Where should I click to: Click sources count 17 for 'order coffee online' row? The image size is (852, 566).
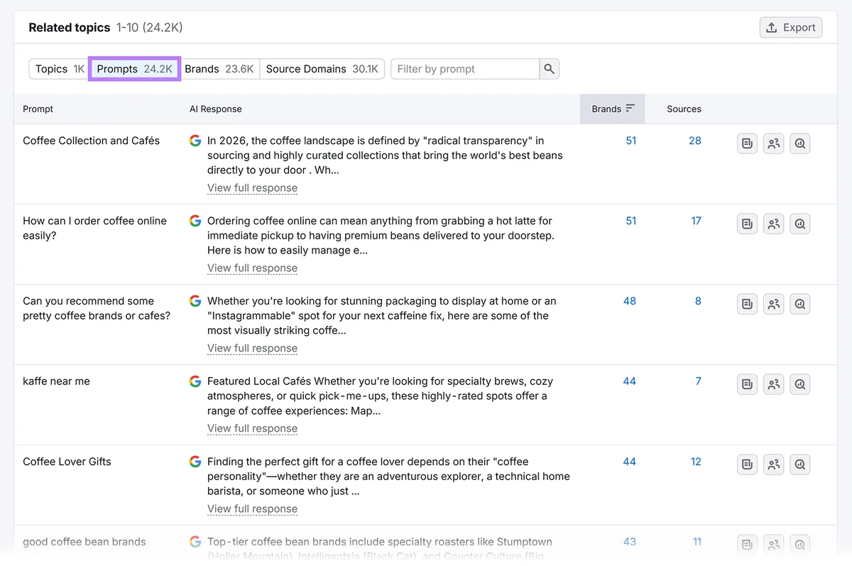pyautogui.click(x=696, y=221)
